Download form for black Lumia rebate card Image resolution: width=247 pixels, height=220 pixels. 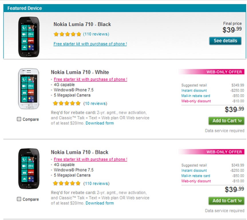pyautogui.click(x=100, y=203)
